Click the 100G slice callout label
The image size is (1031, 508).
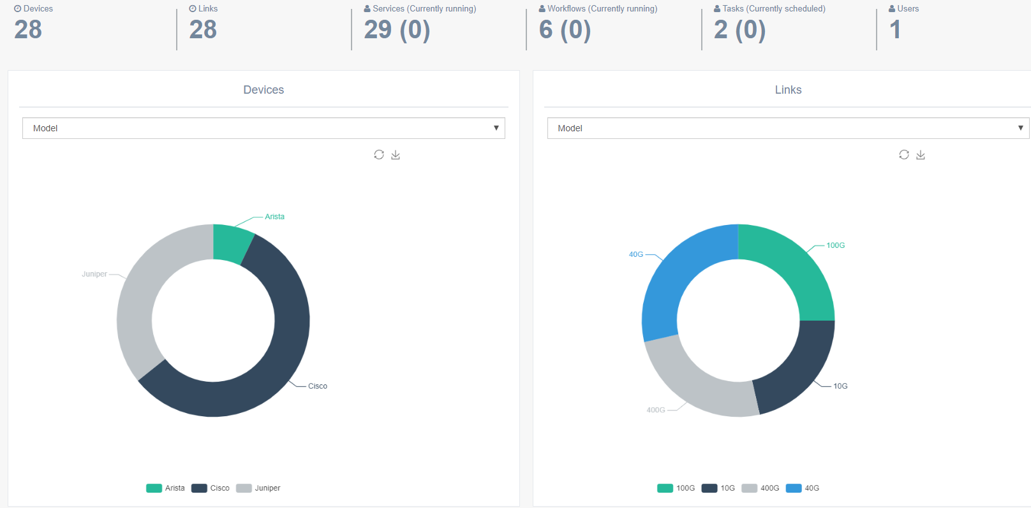(x=836, y=245)
